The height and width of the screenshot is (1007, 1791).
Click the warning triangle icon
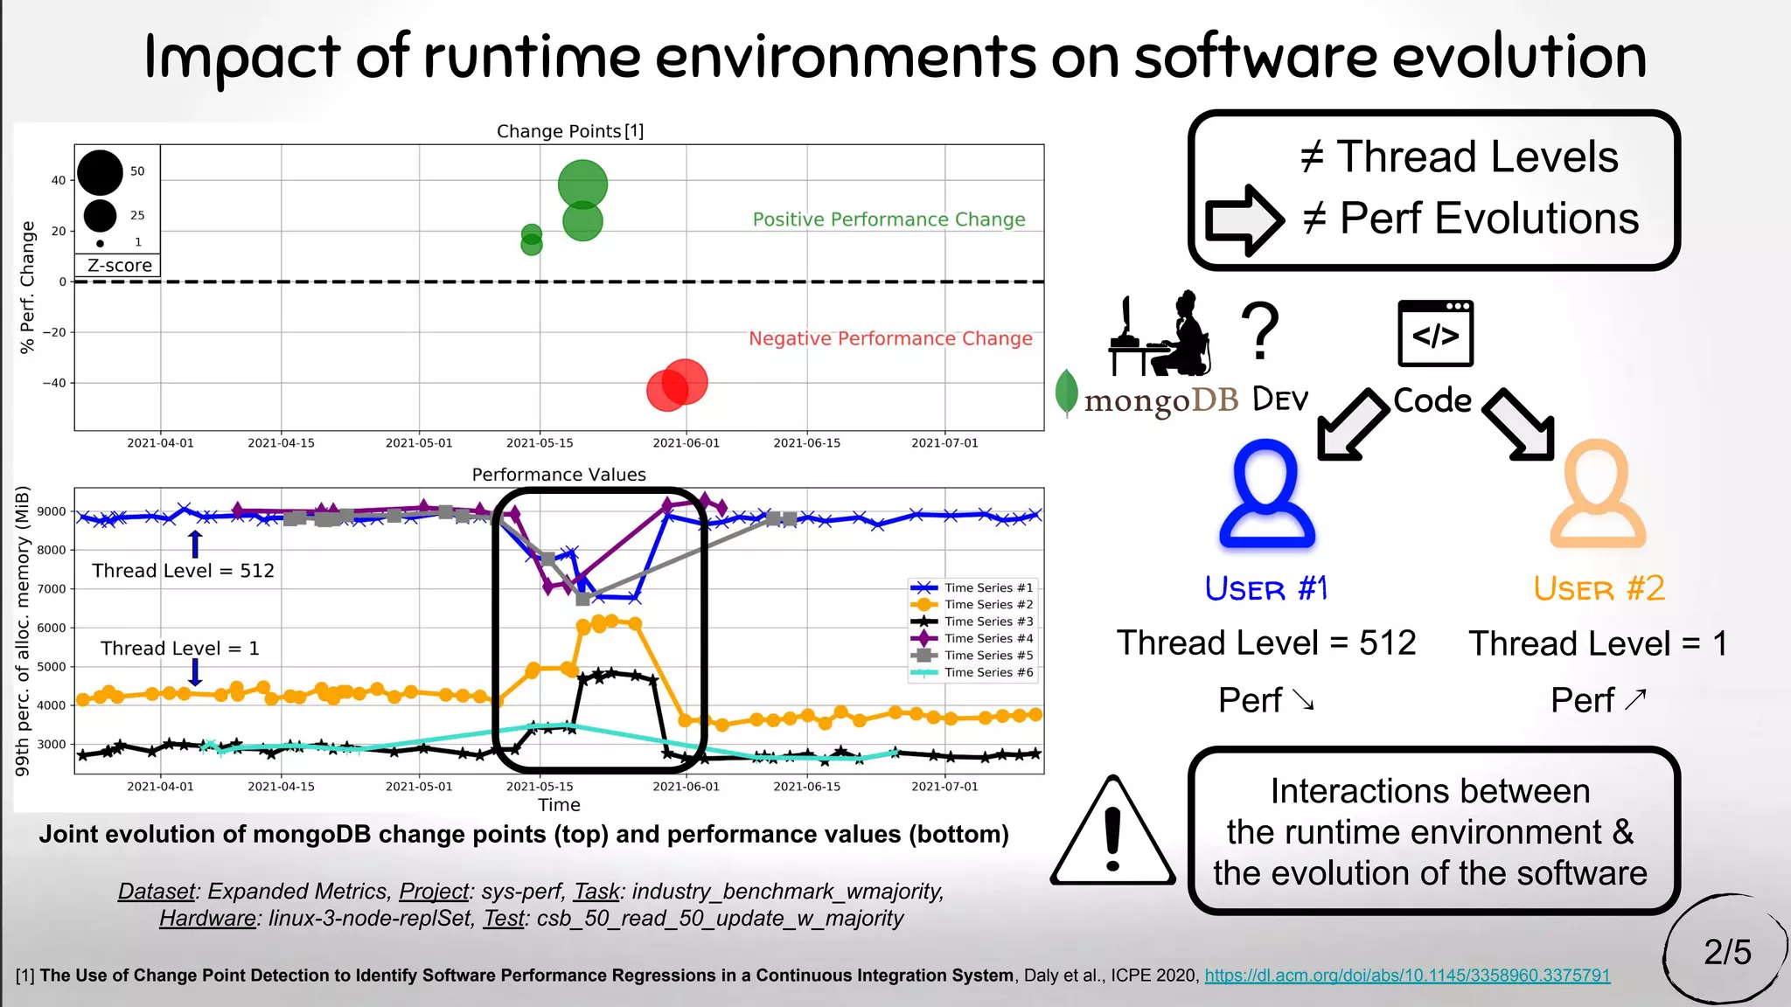[x=1112, y=835]
